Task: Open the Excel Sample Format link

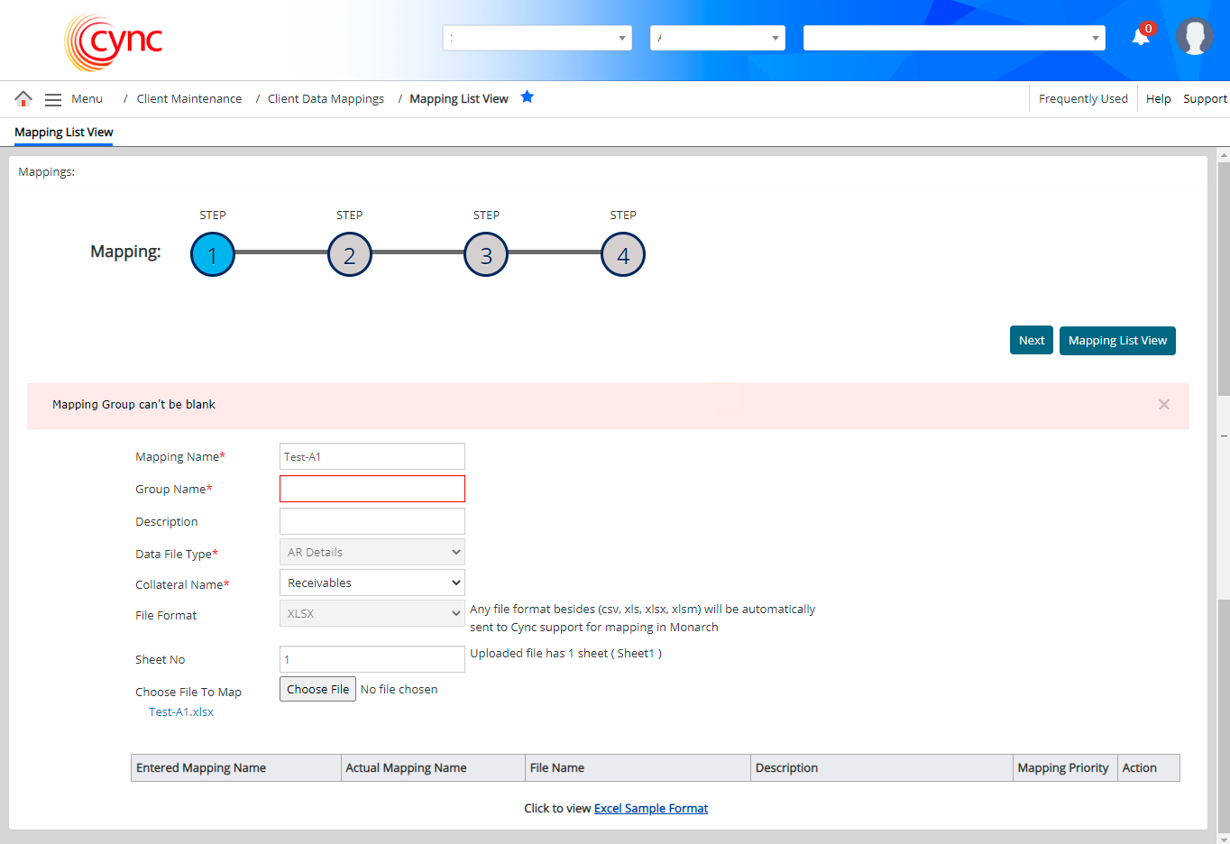Action: (650, 809)
